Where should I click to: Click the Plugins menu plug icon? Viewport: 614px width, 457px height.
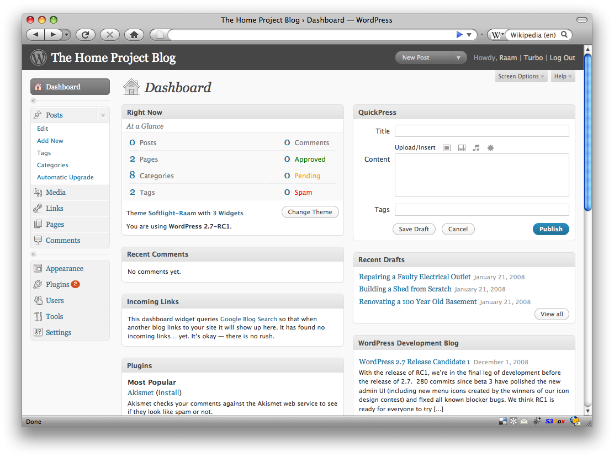point(38,285)
